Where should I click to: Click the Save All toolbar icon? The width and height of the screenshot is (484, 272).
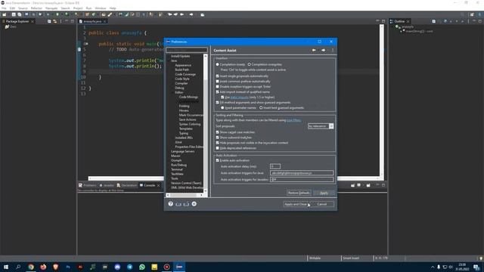tap(20, 14)
